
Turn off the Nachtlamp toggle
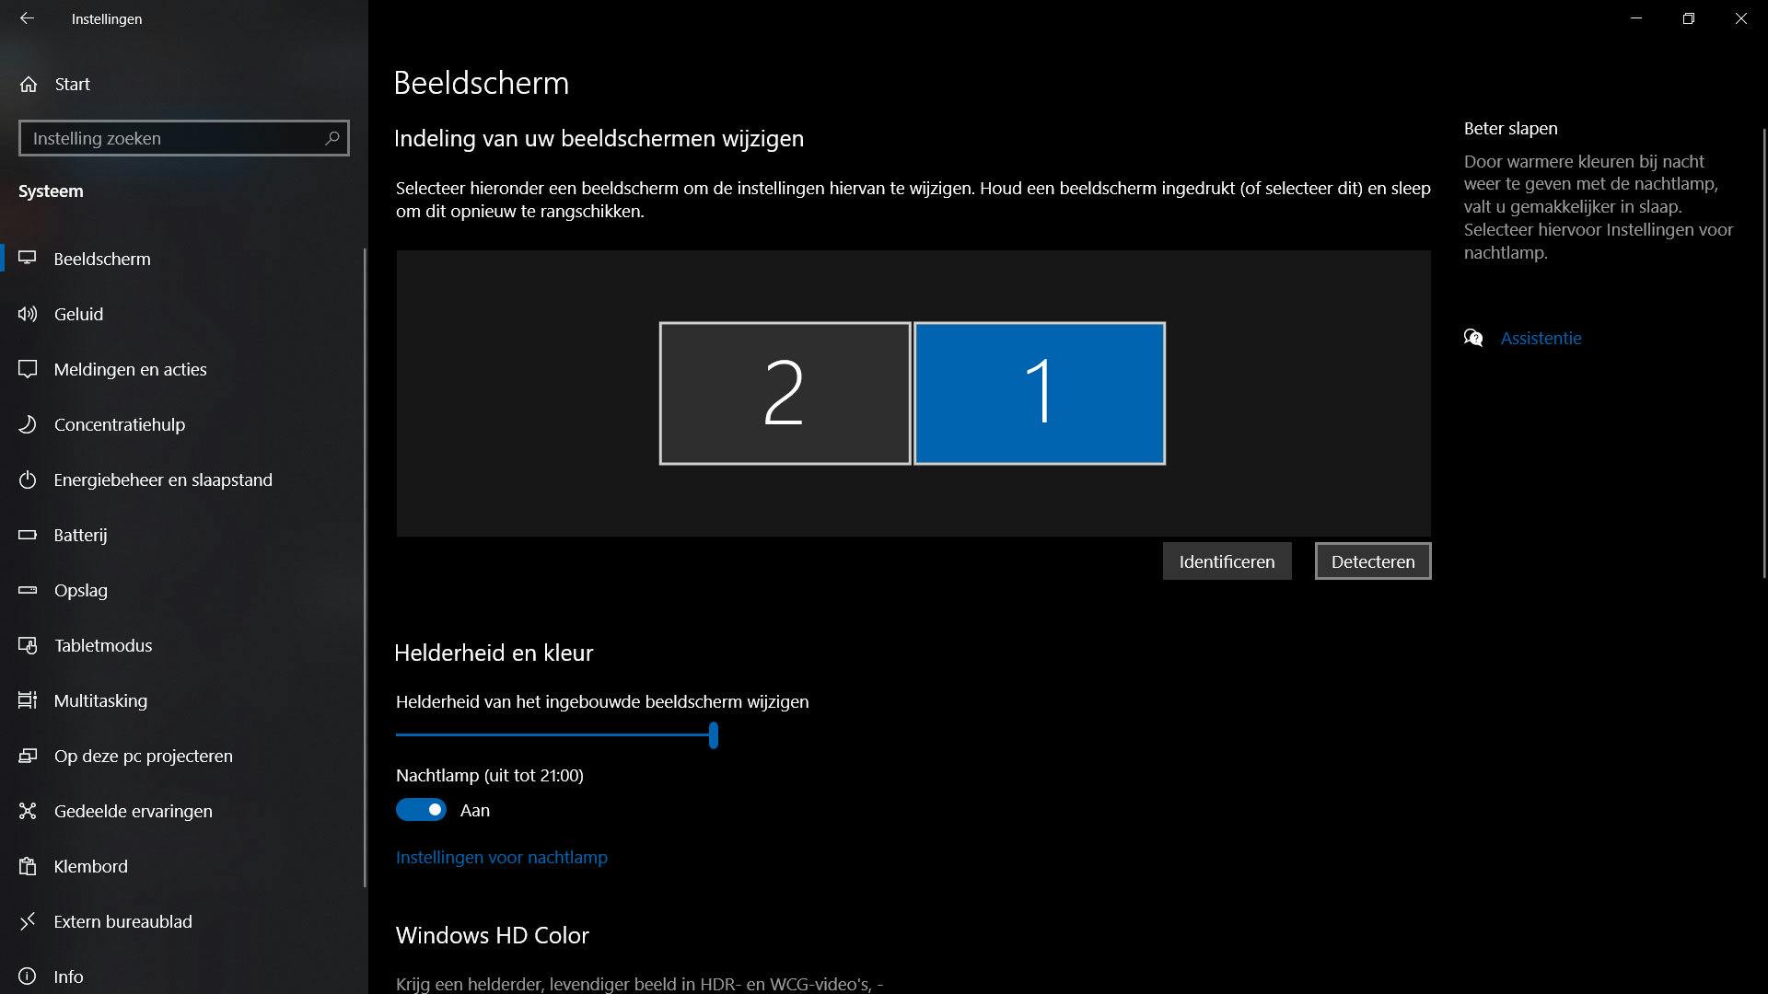[421, 810]
